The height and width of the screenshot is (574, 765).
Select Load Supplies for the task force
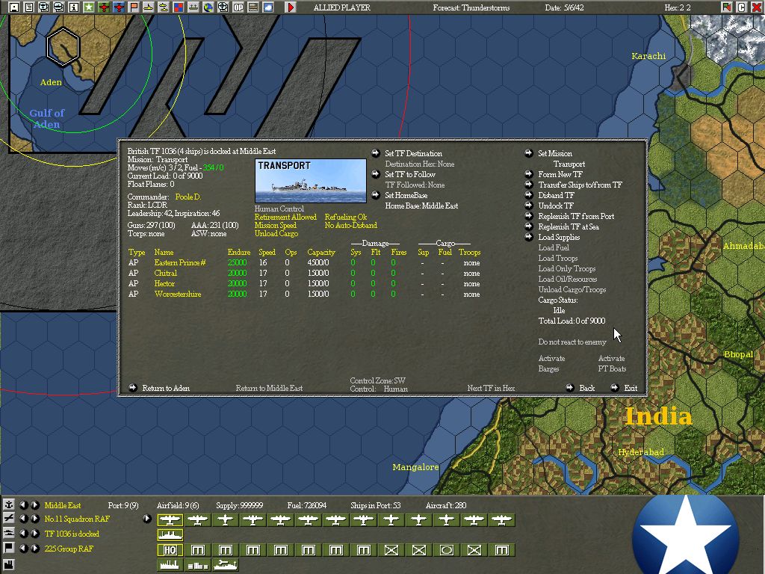559,237
